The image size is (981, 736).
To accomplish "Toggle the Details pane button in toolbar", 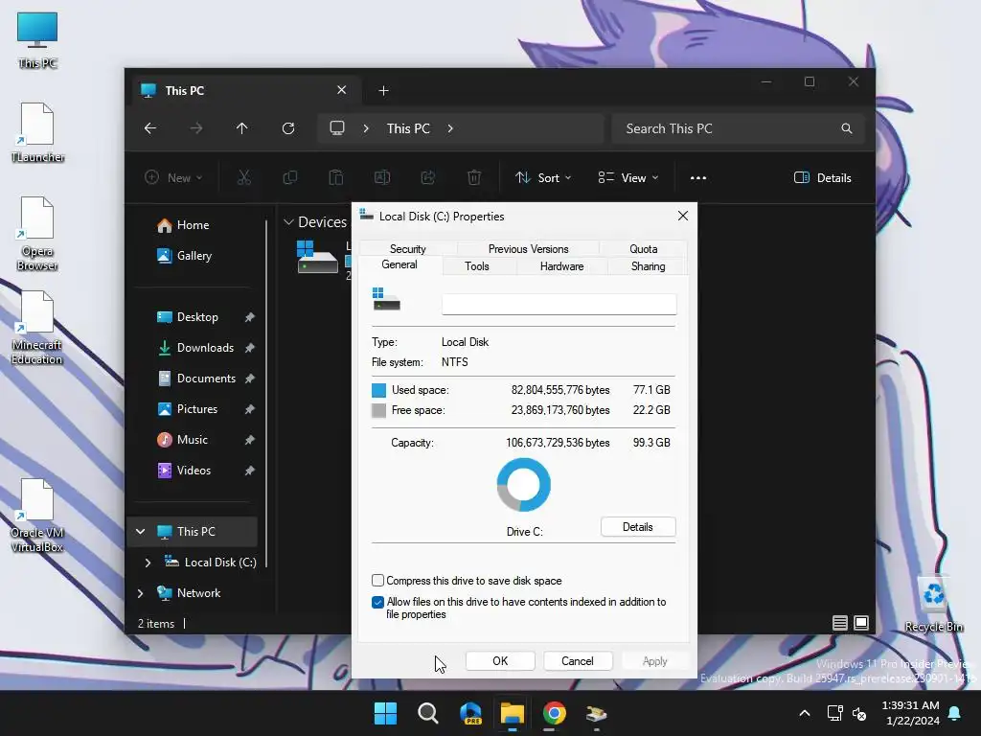I will pyautogui.click(x=822, y=177).
